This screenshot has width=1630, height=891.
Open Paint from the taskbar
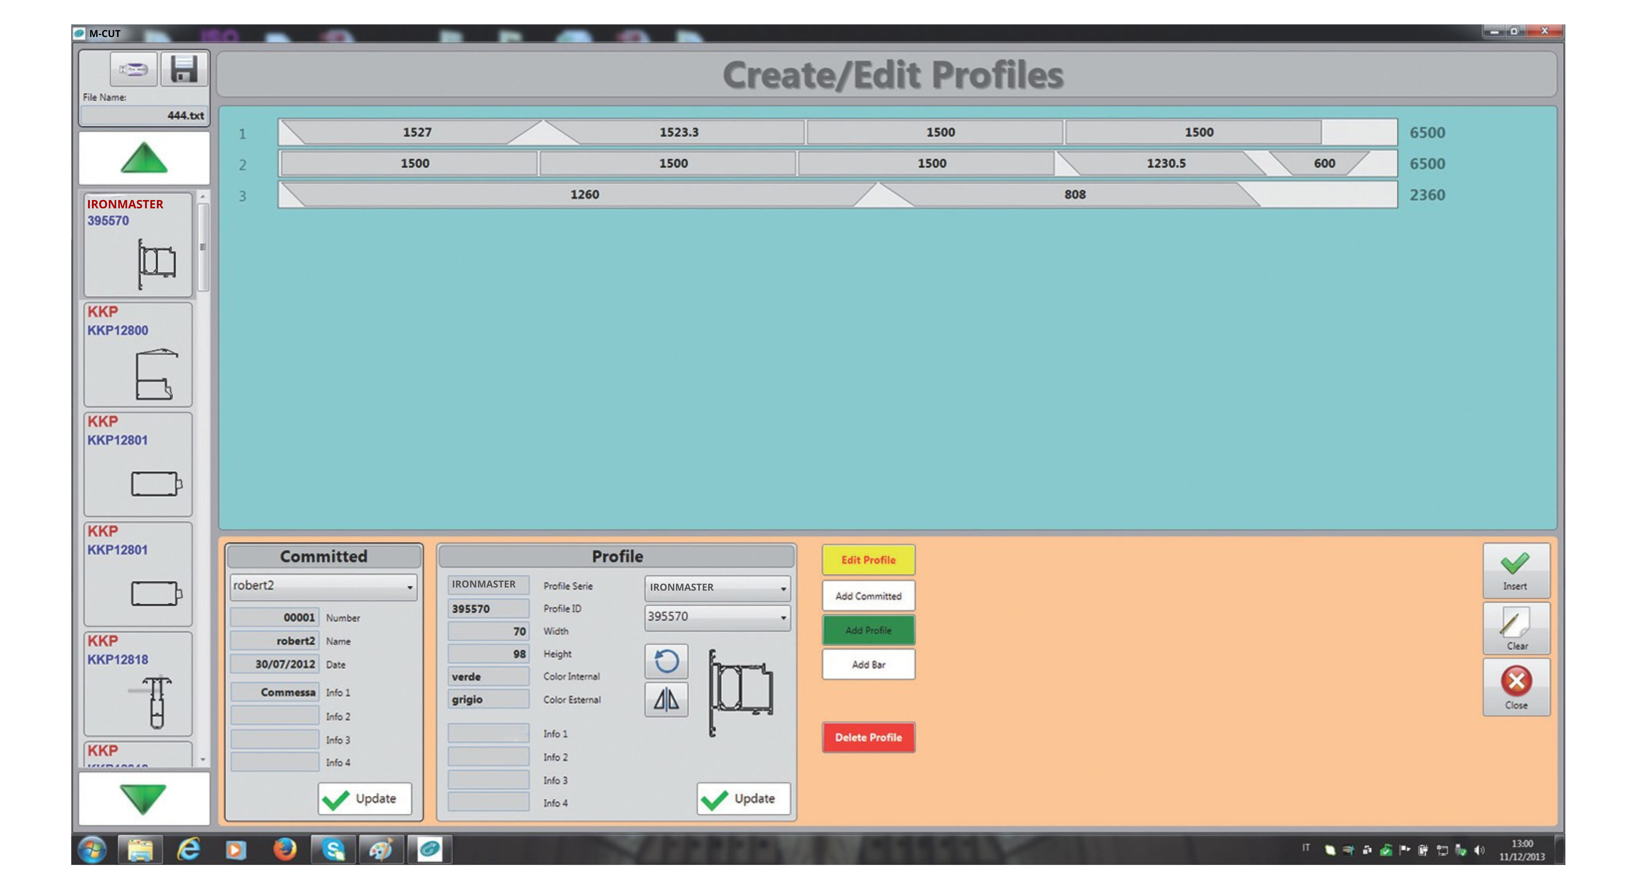coord(381,849)
